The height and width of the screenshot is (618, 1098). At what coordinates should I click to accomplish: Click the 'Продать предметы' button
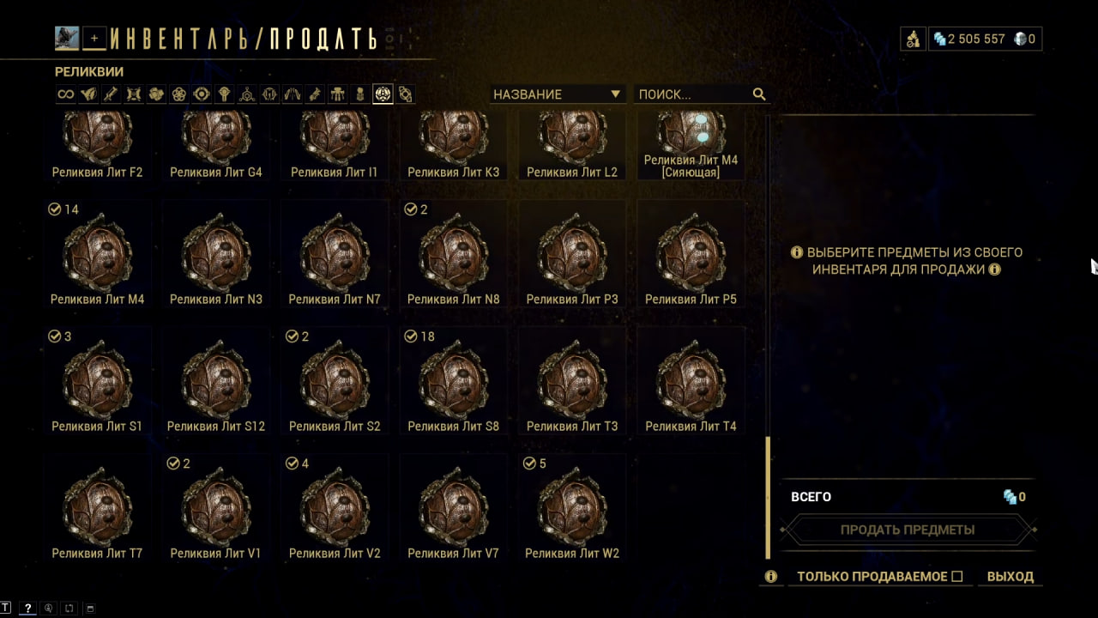pos(908,530)
